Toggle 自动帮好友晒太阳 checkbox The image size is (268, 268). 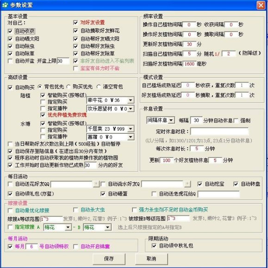click(x=75, y=39)
